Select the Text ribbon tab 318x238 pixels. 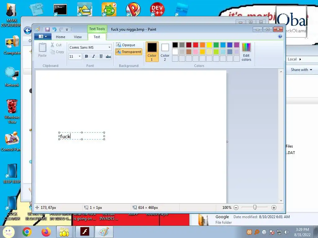click(x=97, y=37)
